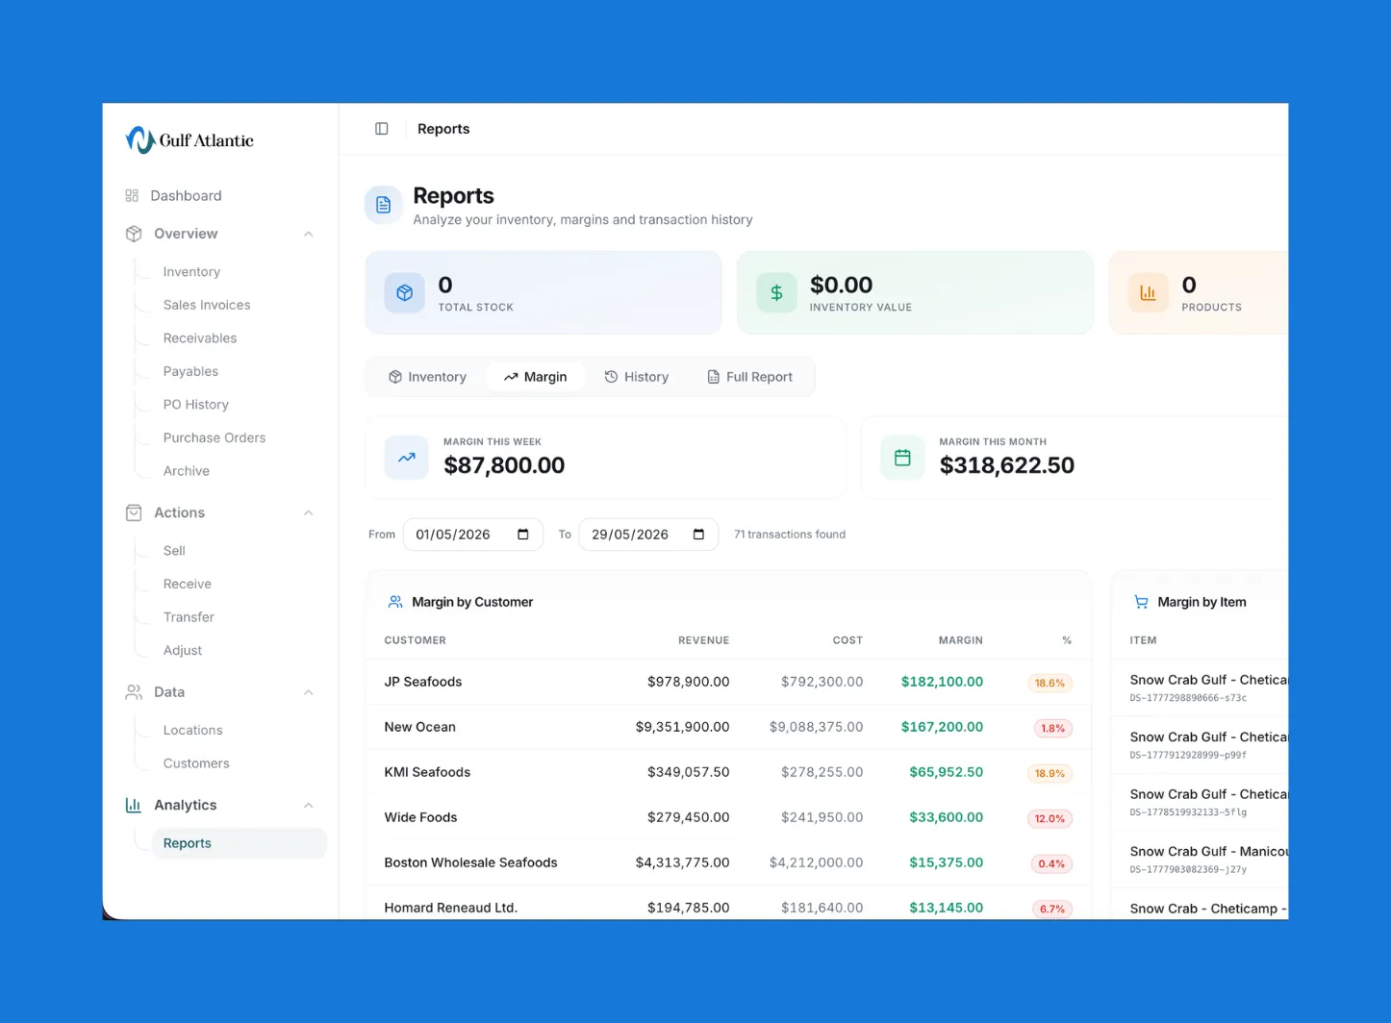Collapse the Analytics section chevron
The width and height of the screenshot is (1391, 1023).
309,805
